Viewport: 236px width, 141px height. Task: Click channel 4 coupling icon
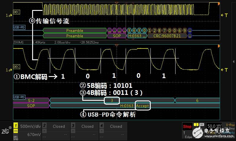[101, 131]
